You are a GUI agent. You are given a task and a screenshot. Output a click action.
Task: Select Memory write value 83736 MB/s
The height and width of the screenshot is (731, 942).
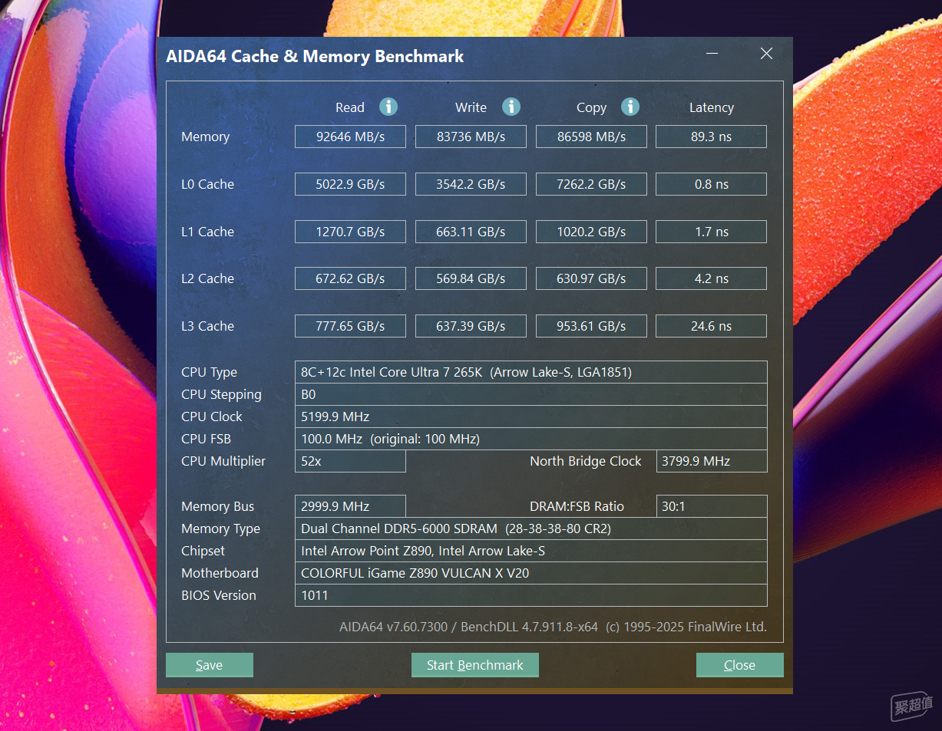pos(471,137)
